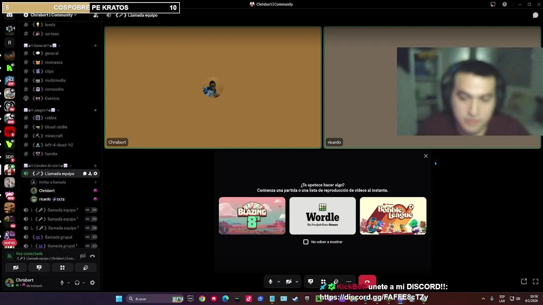Open the comandos channel

(x=60, y=89)
